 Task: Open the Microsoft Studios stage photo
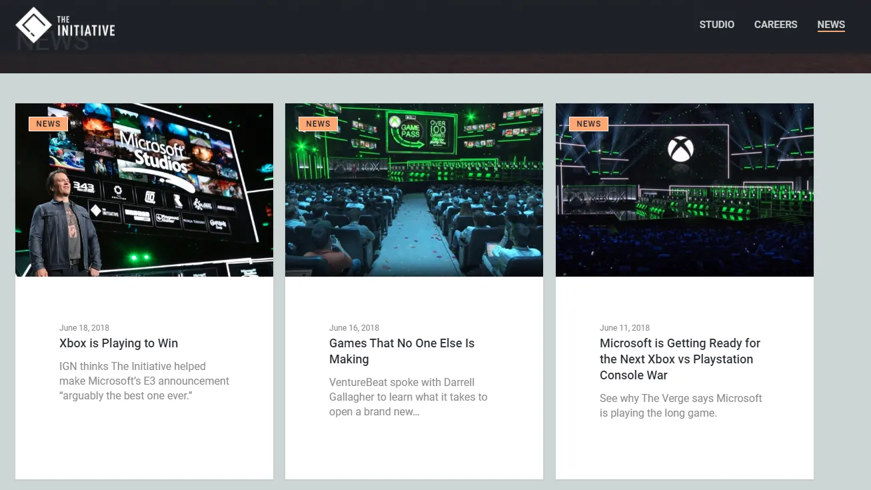click(144, 190)
